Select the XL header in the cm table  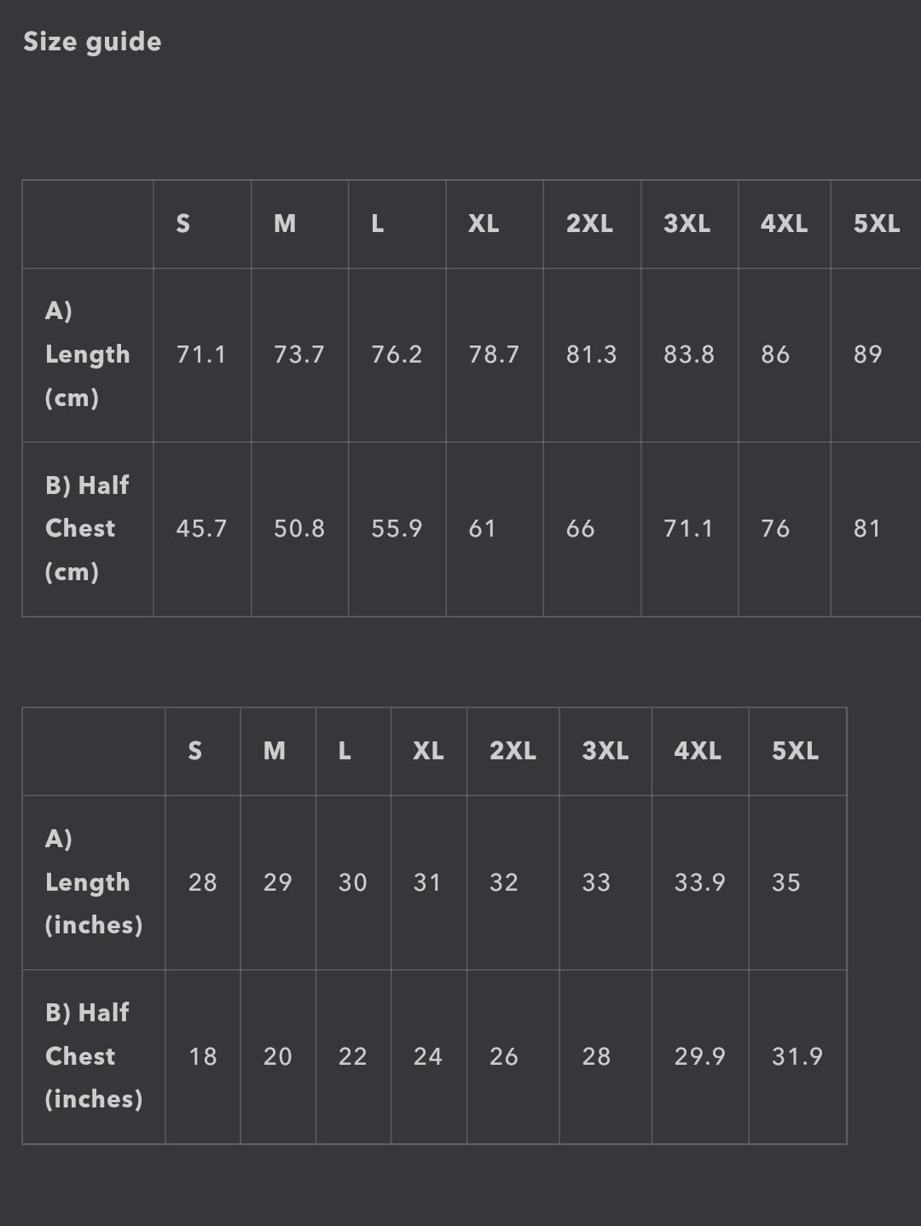click(x=484, y=224)
